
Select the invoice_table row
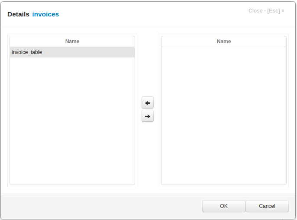(72, 52)
